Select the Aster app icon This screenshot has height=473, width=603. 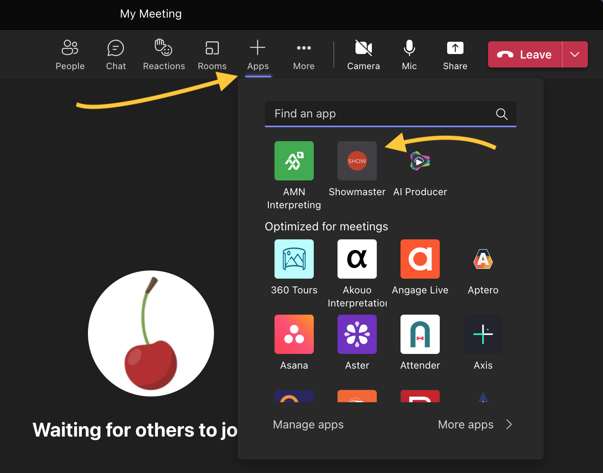[357, 334]
